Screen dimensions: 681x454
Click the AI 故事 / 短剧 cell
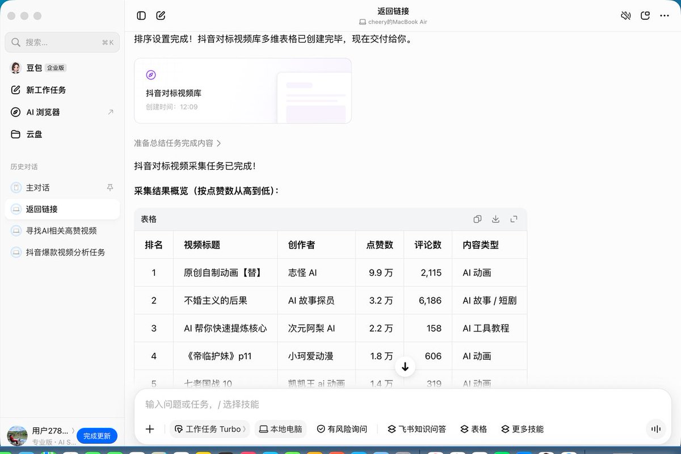coord(490,301)
